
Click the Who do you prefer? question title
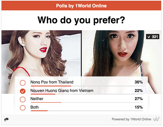81,20
